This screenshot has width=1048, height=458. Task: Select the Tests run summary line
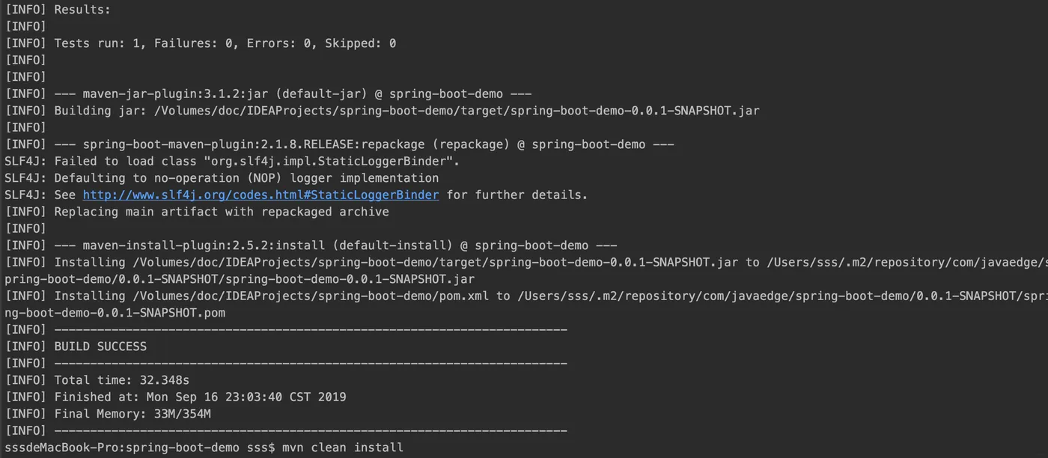[x=225, y=43]
